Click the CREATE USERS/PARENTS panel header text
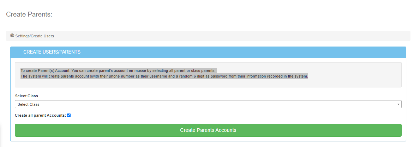 [52, 52]
